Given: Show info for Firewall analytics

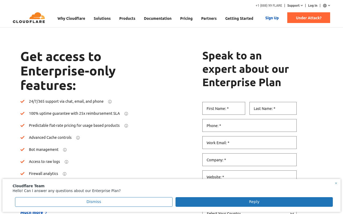Looking at the screenshot, I should point(65,174).
